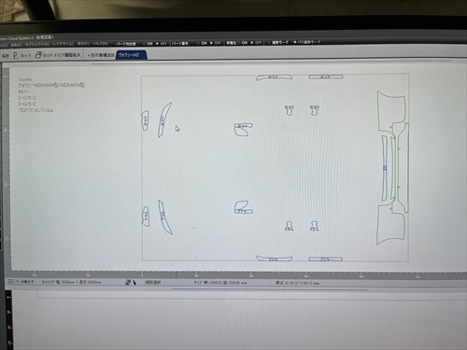Select the long curved fender part at upper left
This screenshot has height=350, width=467.
pos(164,119)
